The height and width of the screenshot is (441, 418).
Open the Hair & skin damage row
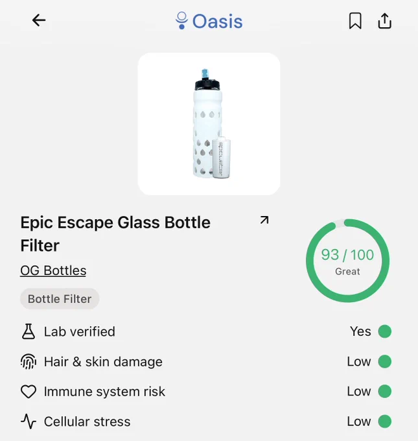[206, 361]
